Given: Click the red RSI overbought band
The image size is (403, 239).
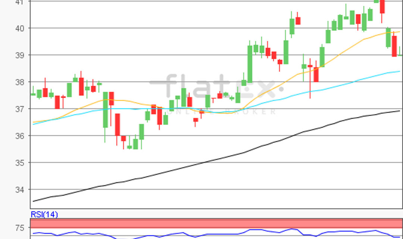Looking at the screenshot, I should pyautogui.click(x=216, y=223).
